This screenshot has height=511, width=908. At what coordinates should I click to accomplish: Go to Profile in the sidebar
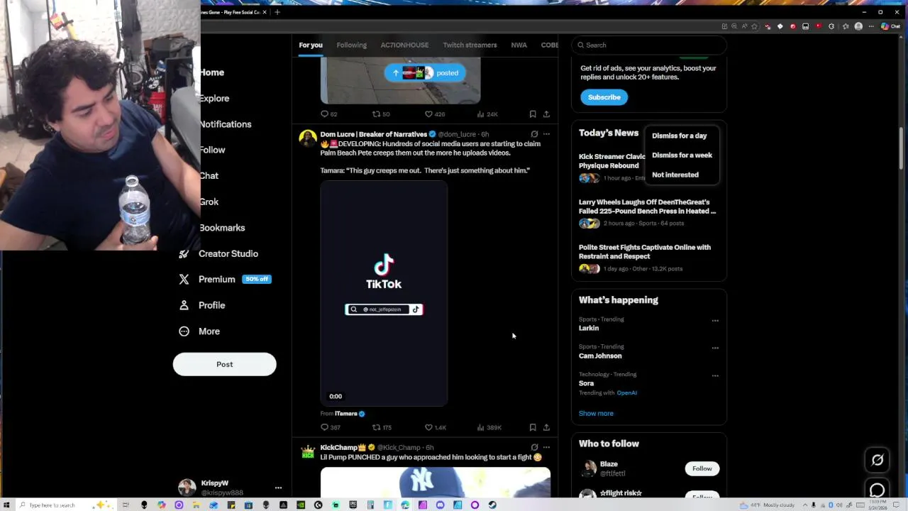tap(202, 305)
